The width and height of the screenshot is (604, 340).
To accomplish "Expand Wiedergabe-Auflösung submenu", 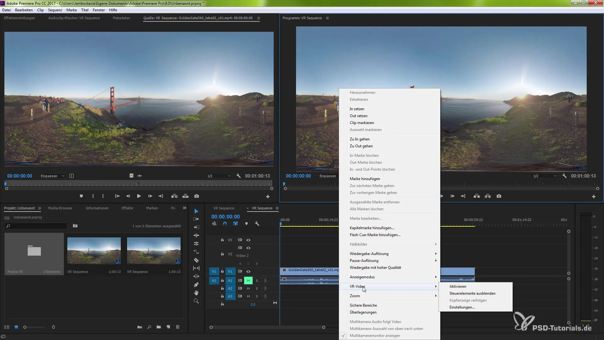I will pos(389,254).
